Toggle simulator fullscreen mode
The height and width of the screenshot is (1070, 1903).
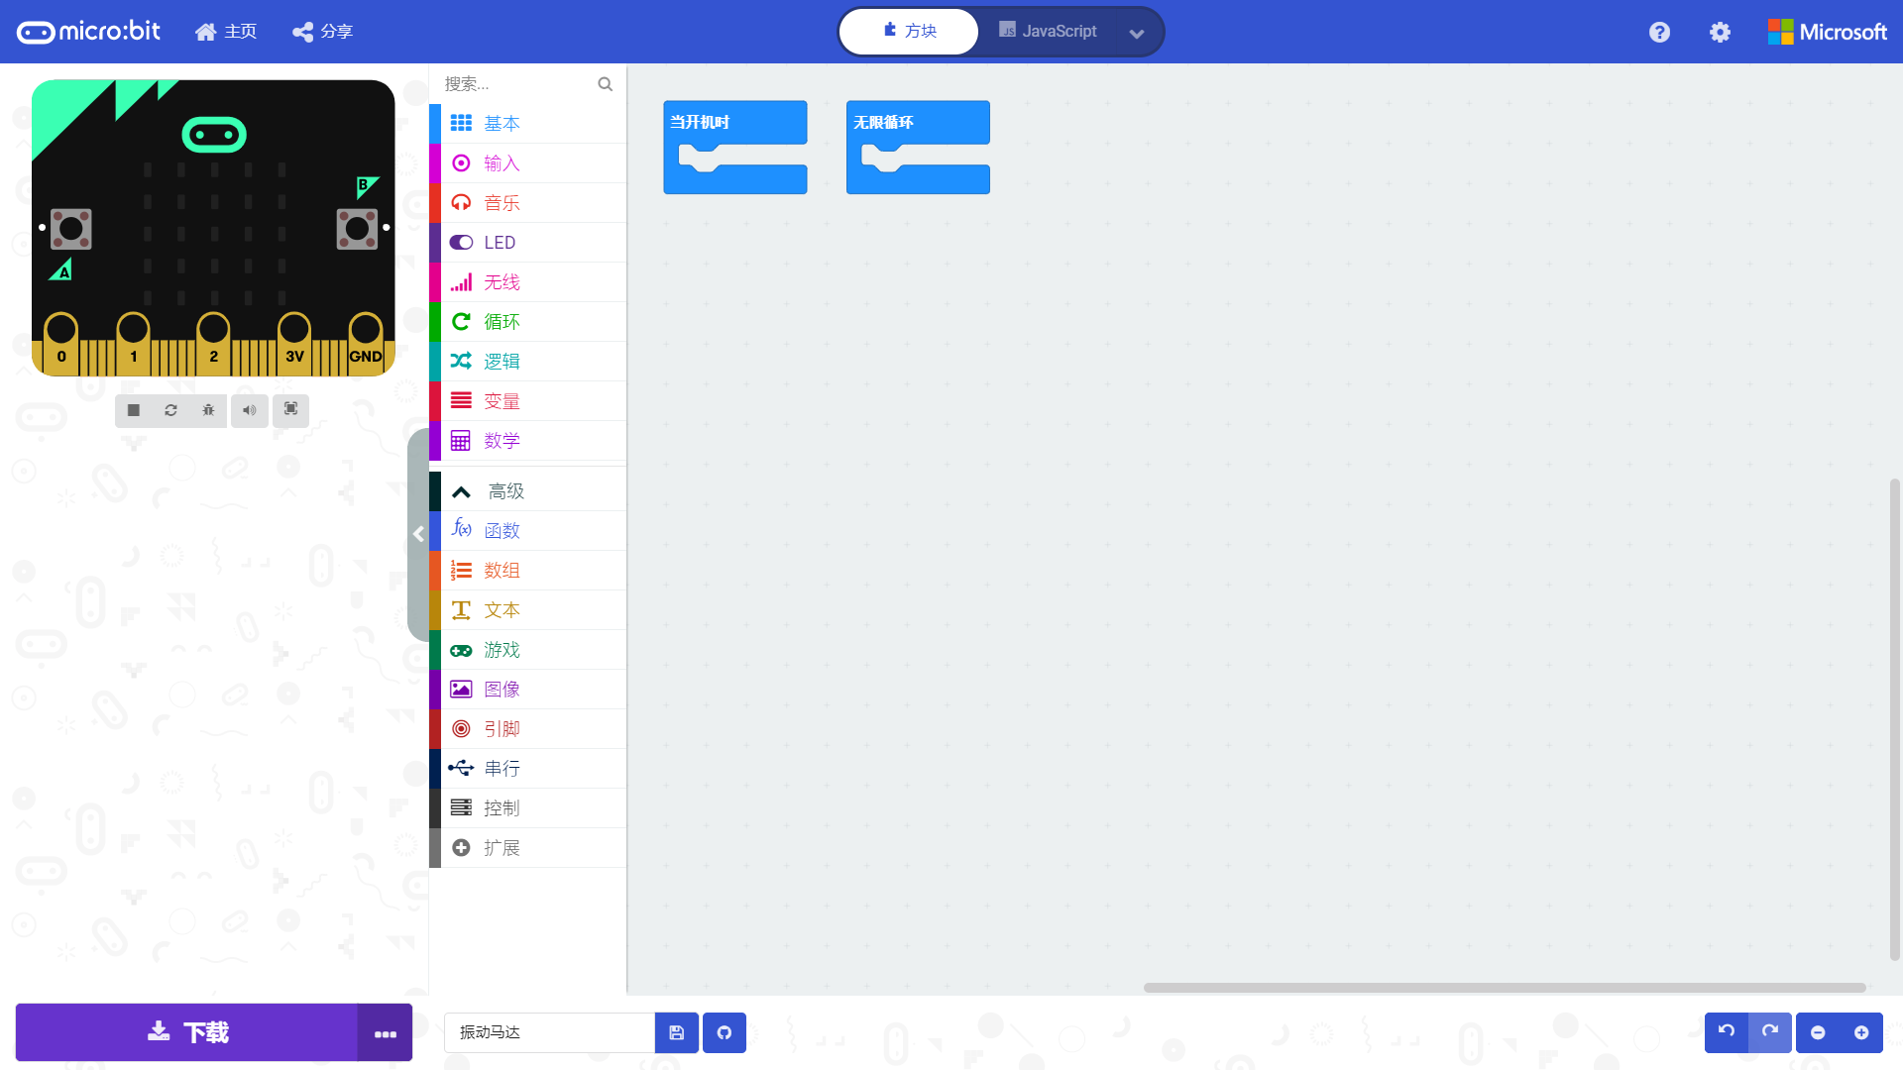point(290,409)
